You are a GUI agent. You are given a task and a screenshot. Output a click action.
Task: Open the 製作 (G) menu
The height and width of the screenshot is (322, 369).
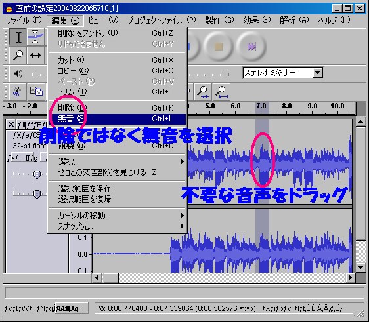pos(219,21)
